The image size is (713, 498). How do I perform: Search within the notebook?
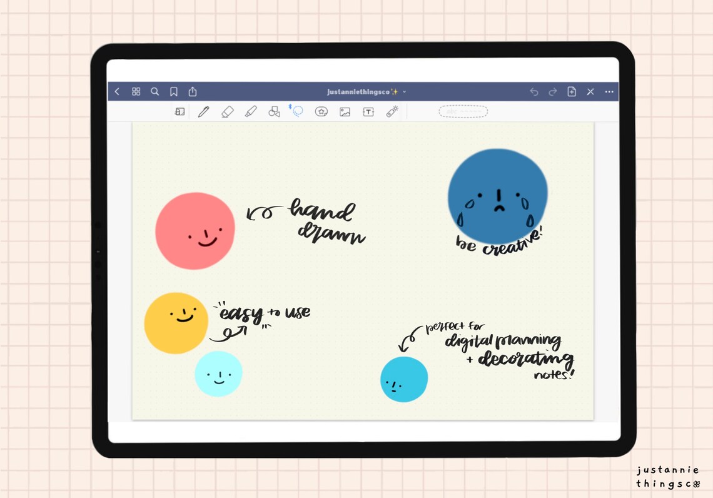point(154,91)
